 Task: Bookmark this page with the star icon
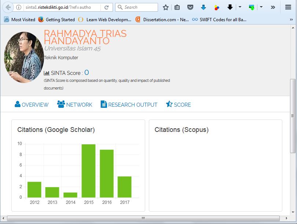[166, 7]
